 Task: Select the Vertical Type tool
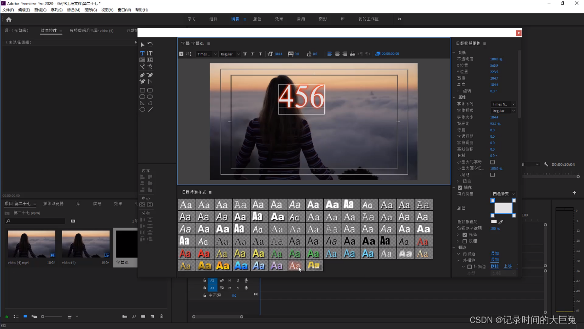pos(150,53)
